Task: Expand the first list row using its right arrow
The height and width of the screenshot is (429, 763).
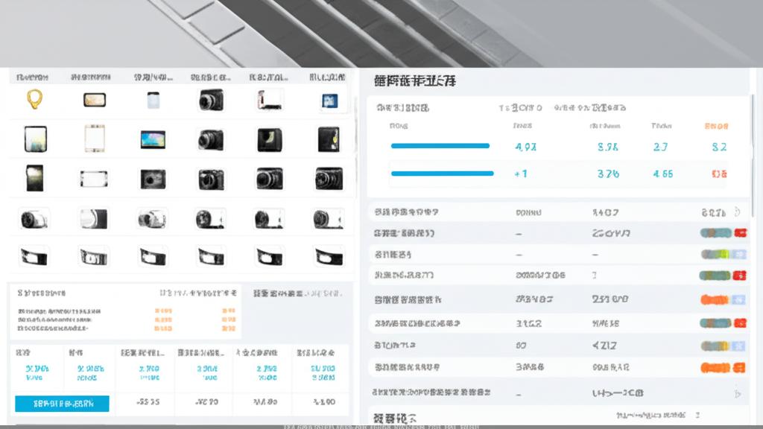Action: pos(737,212)
